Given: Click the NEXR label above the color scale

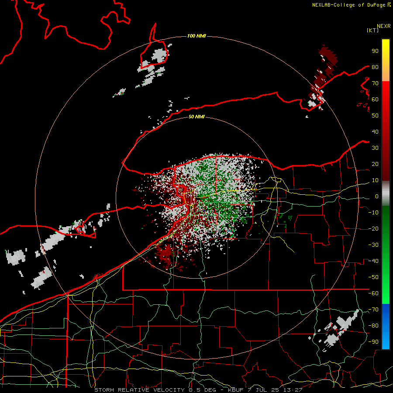Looking at the screenshot, I should click(383, 26).
